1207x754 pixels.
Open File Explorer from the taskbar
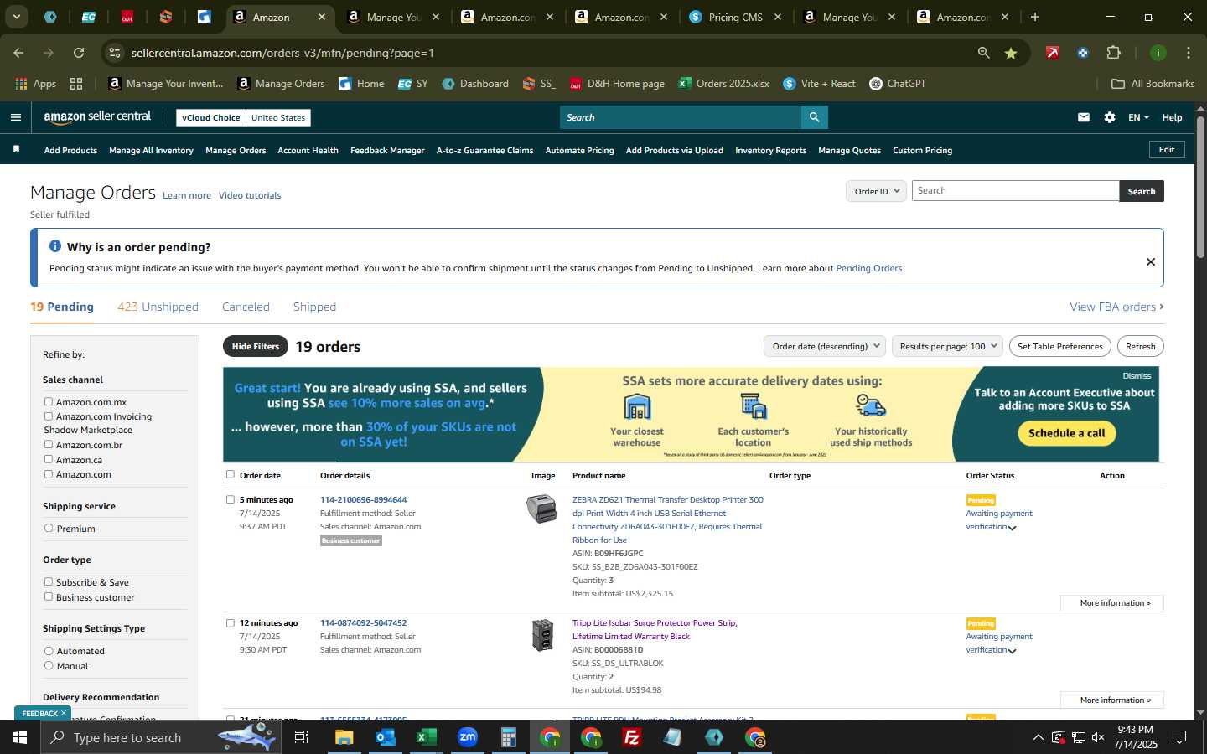pyautogui.click(x=344, y=737)
